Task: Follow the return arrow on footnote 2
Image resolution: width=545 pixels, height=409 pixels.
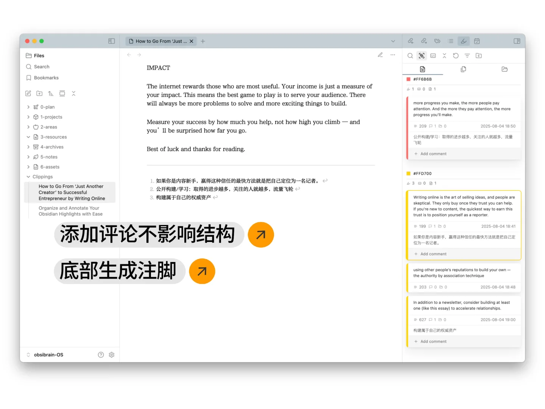Action: pyautogui.click(x=297, y=189)
